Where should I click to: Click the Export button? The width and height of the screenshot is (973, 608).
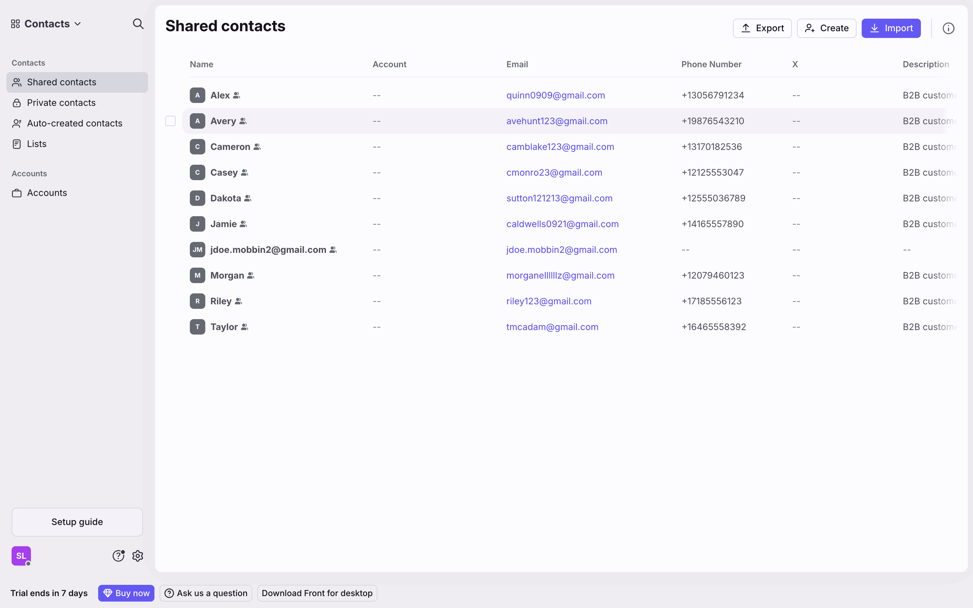762,28
